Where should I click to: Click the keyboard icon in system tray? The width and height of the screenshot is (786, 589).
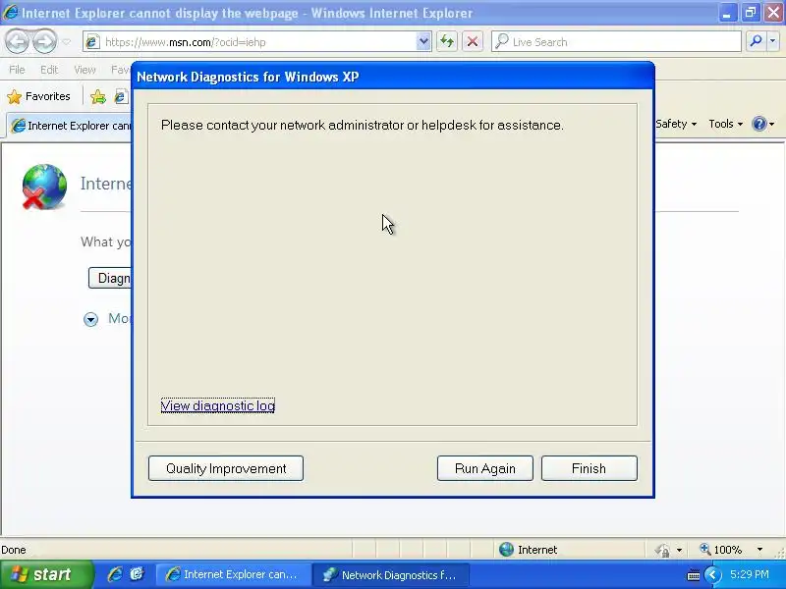coord(693,575)
